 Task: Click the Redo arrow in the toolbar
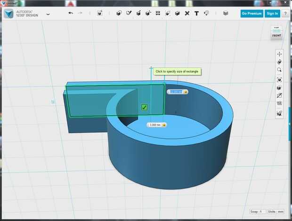click(x=80, y=13)
